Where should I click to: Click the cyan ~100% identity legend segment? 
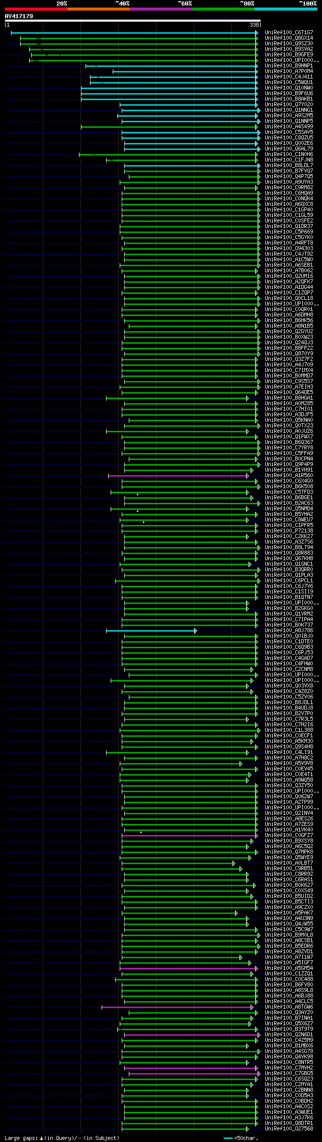(286, 9)
